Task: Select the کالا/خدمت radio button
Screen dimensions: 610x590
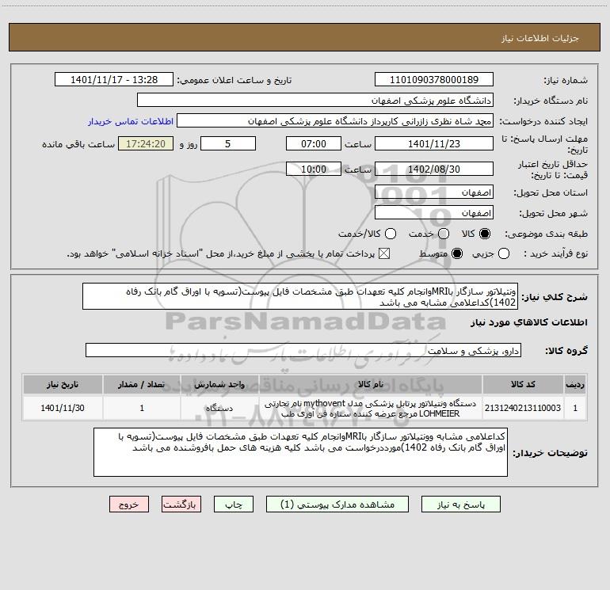Action: pos(391,234)
